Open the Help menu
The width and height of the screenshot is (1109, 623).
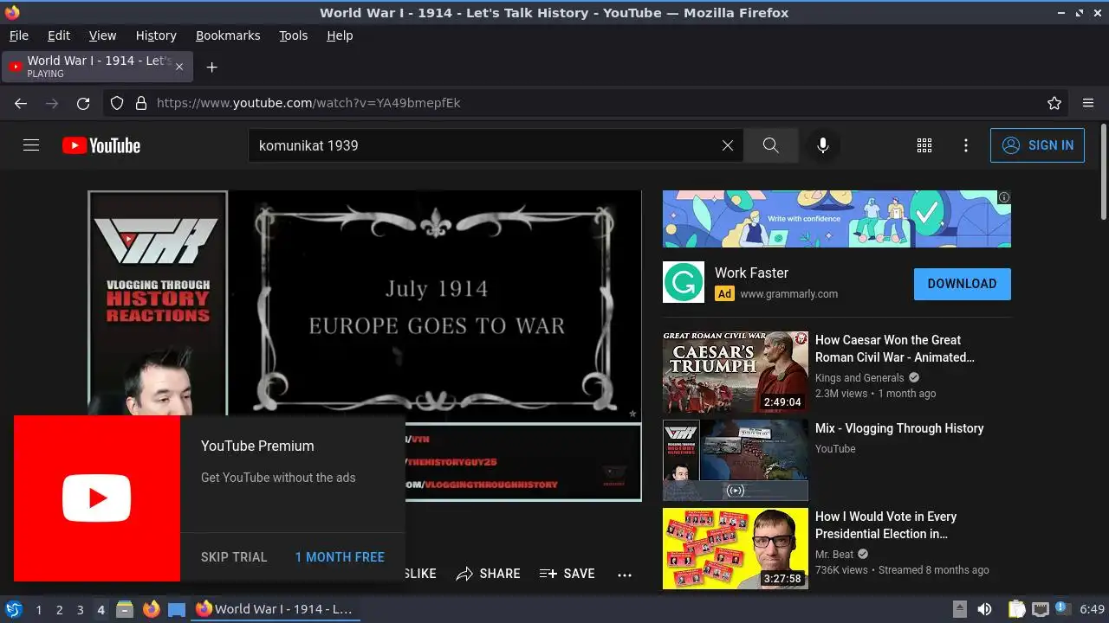(340, 35)
